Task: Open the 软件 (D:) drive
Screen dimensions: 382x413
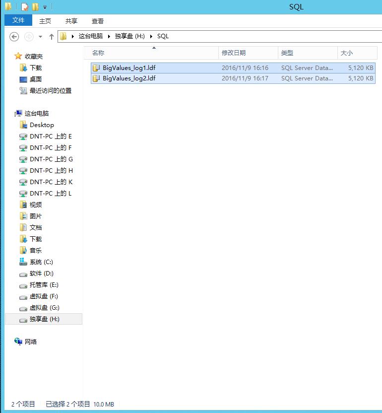Action: [42, 274]
